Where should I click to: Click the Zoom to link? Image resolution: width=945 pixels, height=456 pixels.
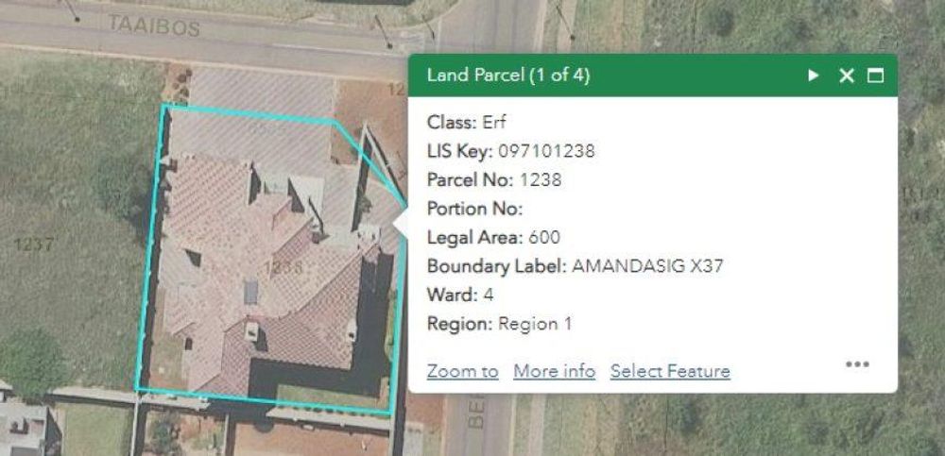[x=462, y=371]
